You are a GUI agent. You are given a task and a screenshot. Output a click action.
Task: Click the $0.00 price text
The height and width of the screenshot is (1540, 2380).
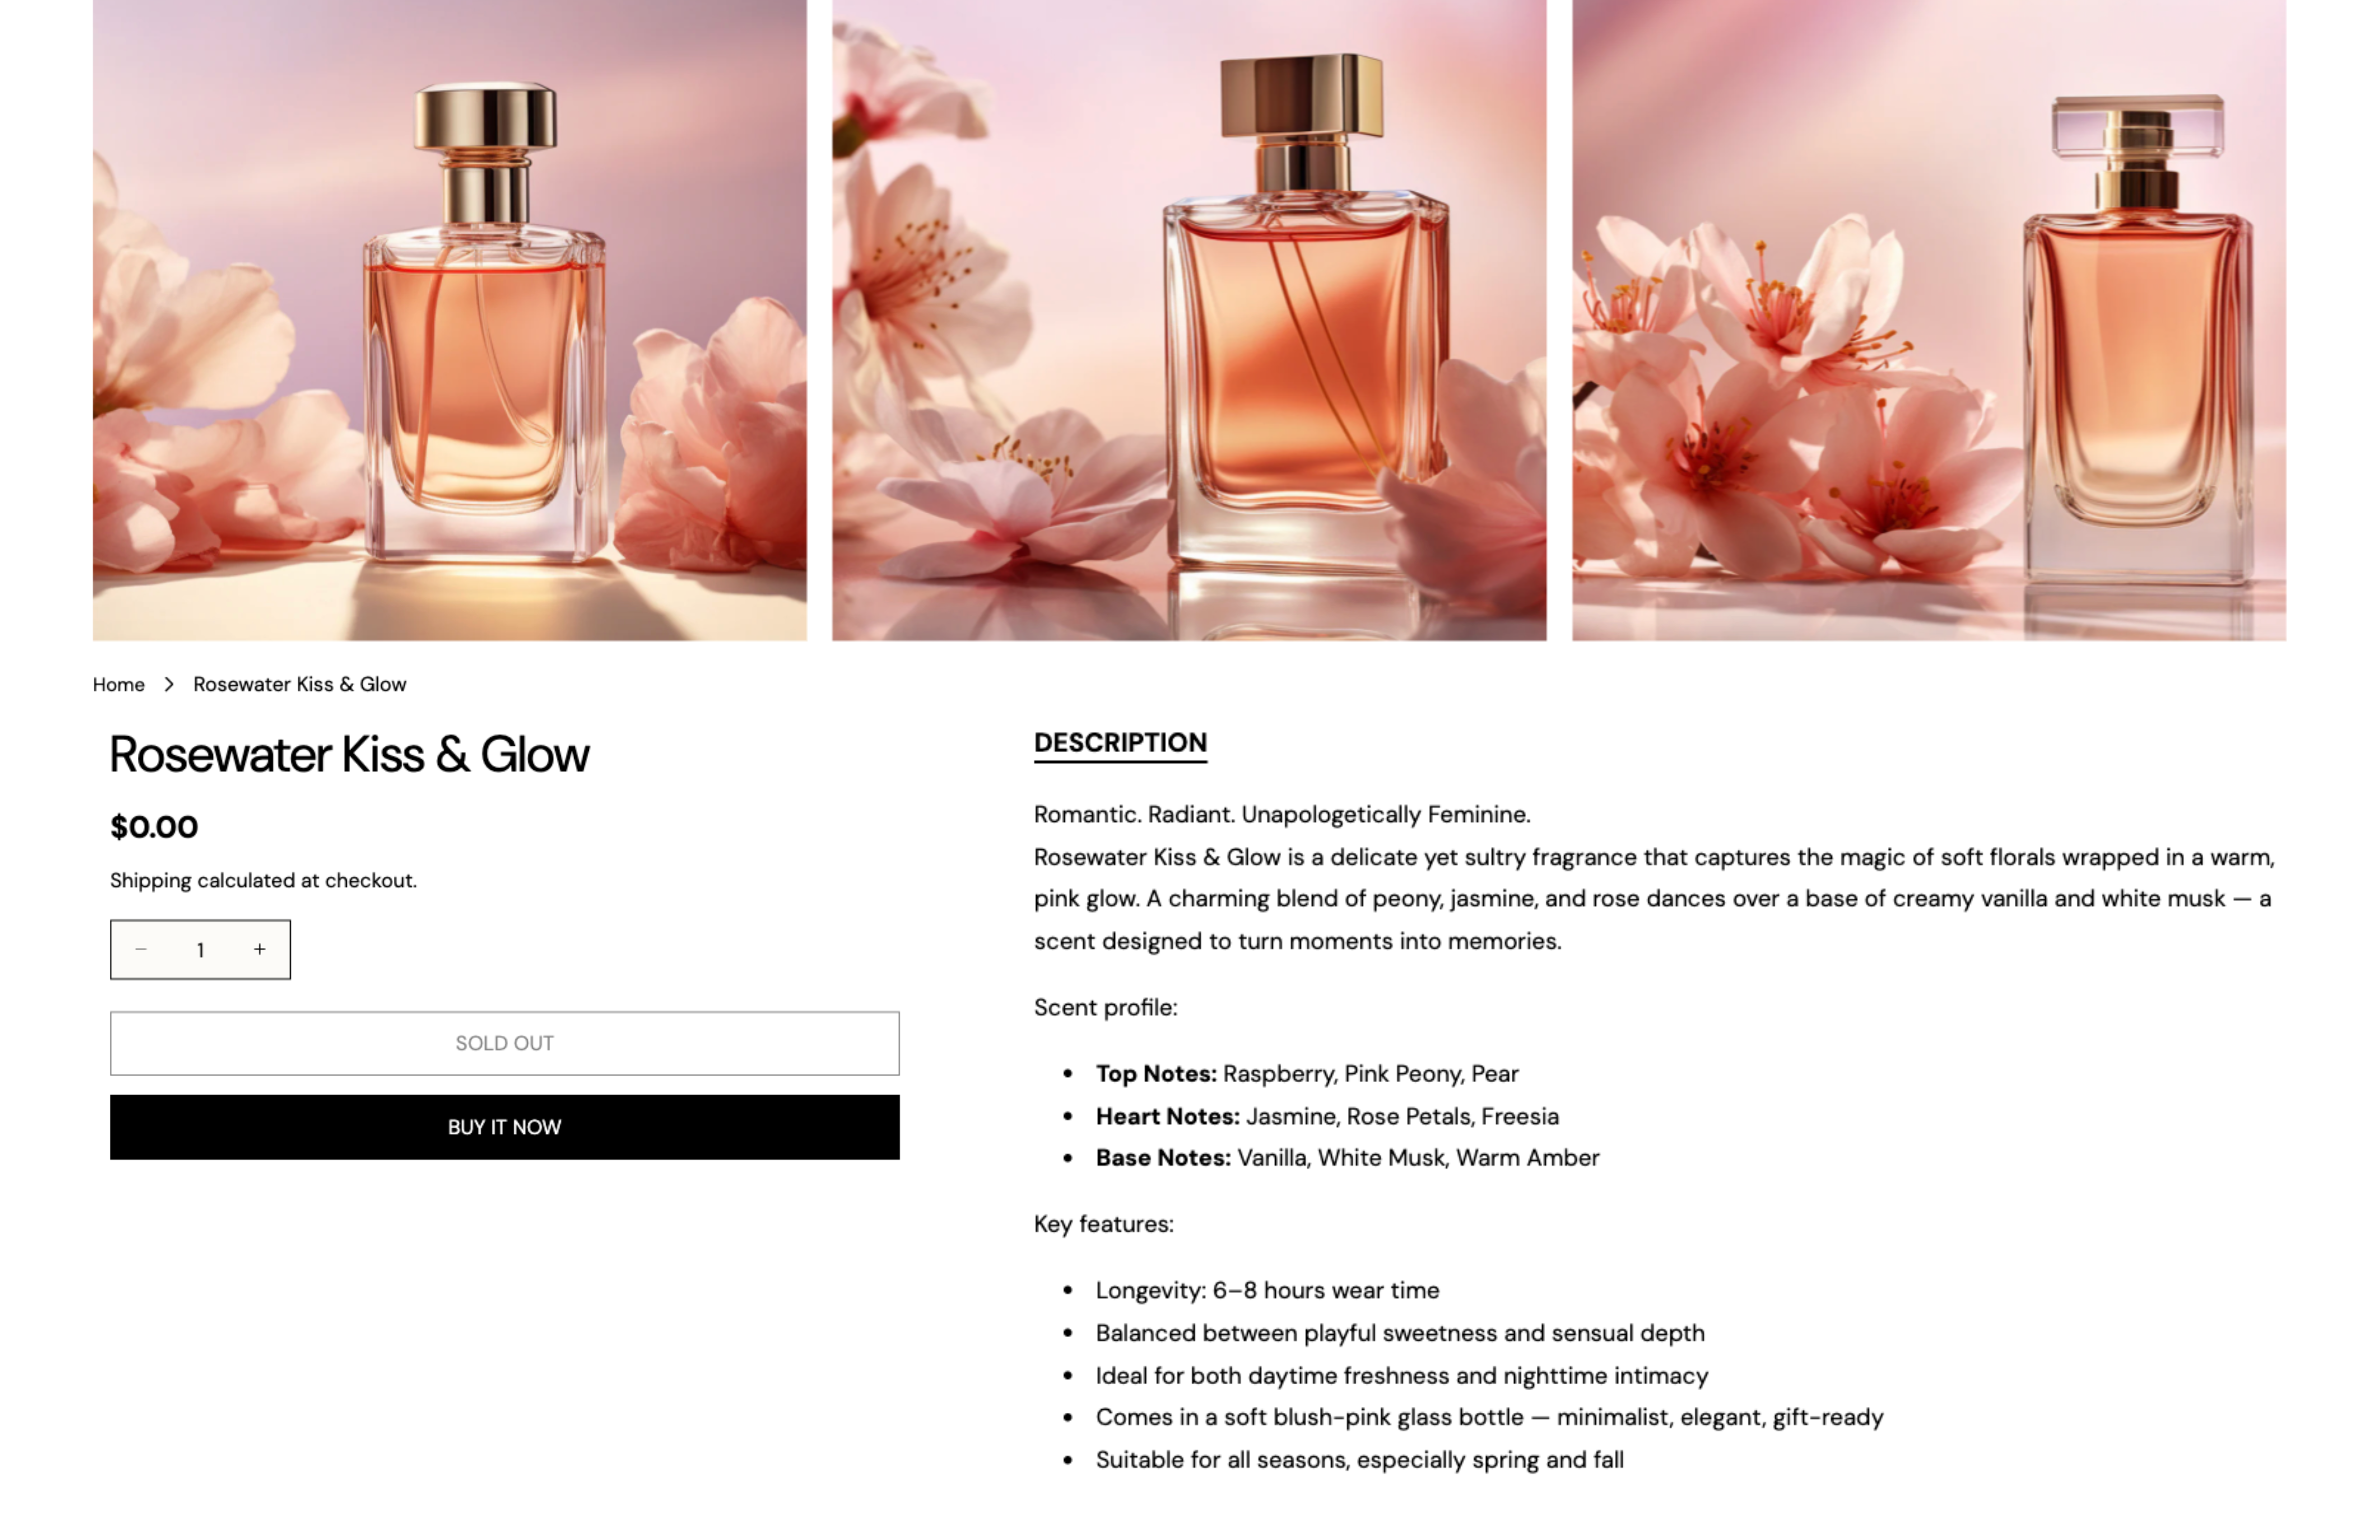point(154,825)
